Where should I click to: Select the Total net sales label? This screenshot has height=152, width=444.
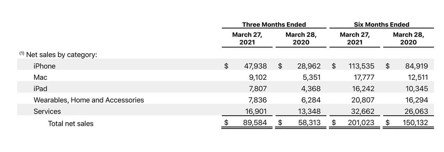71,123
